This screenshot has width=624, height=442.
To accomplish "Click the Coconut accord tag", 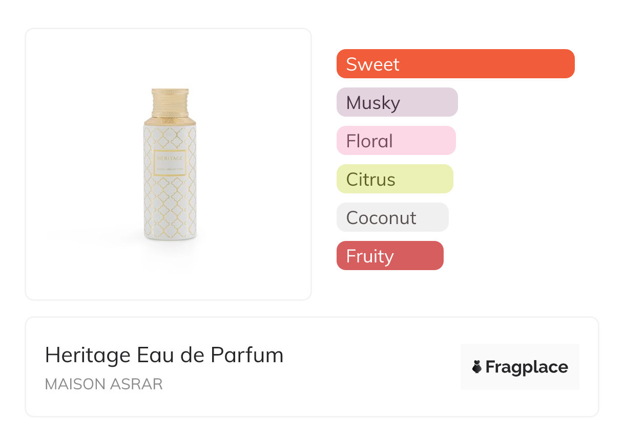I will click(392, 217).
